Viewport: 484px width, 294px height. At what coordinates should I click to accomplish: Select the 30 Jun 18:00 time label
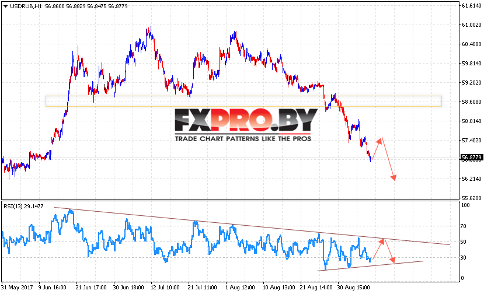128,288
